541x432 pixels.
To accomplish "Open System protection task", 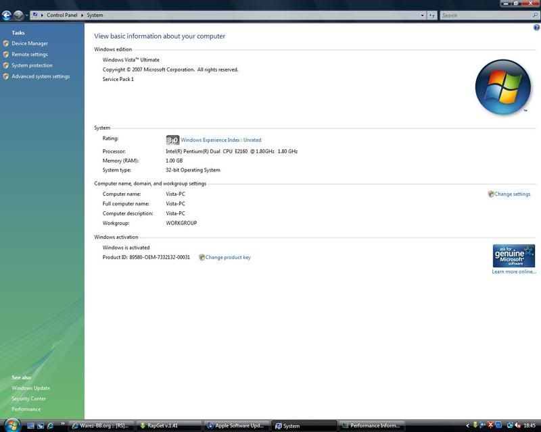I will coord(32,65).
